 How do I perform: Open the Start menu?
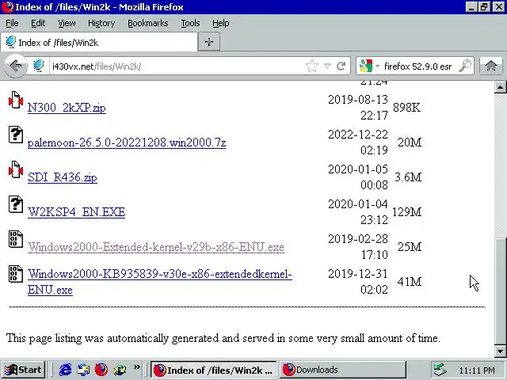[23, 370]
